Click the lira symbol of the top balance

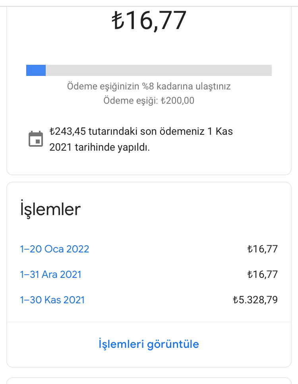118,21
